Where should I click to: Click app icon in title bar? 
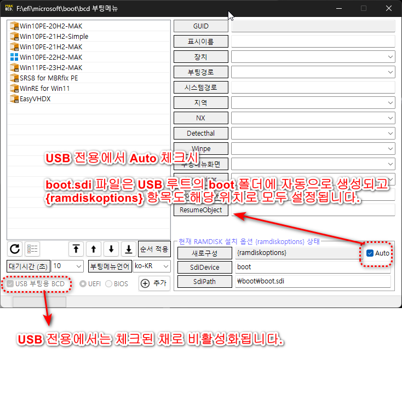point(9,8)
